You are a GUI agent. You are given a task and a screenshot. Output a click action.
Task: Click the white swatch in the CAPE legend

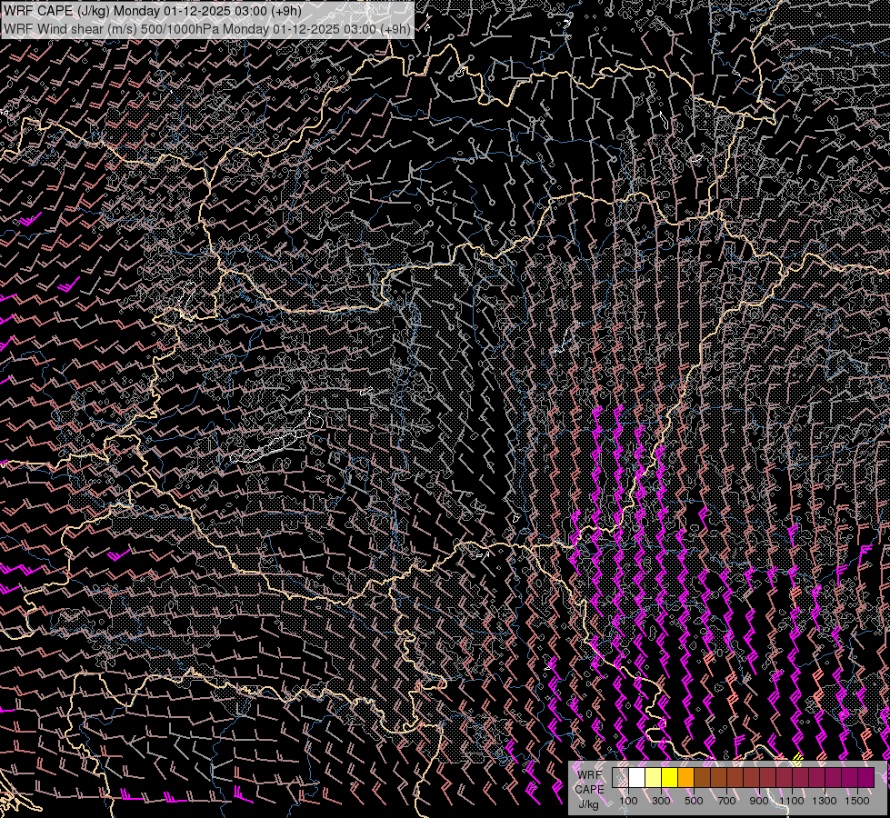(x=637, y=778)
